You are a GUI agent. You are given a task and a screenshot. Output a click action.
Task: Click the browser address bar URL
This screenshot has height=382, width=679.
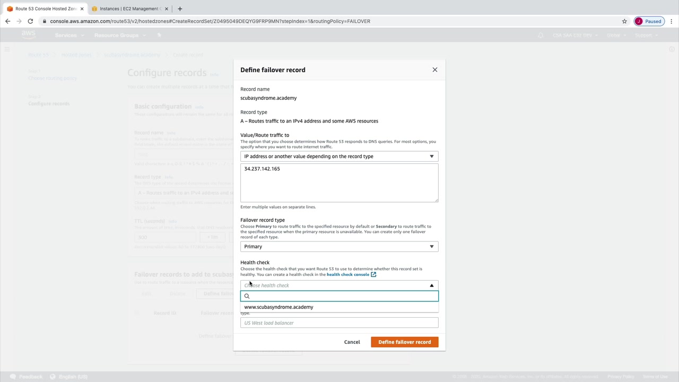[x=210, y=21]
